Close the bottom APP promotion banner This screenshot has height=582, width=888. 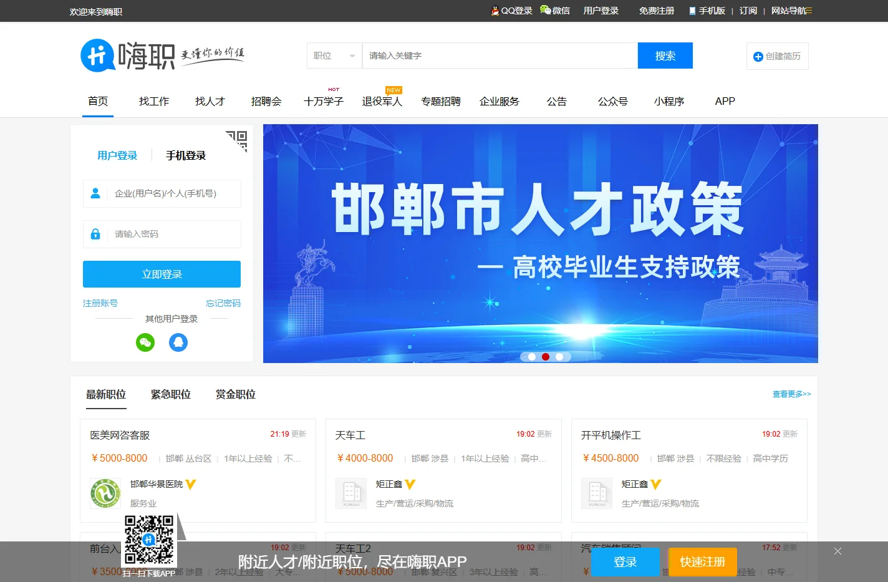(x=837, y=551)
